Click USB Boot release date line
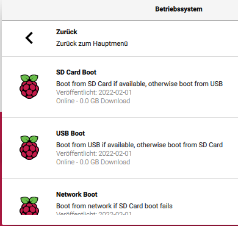238x226 pixels. 94,153
